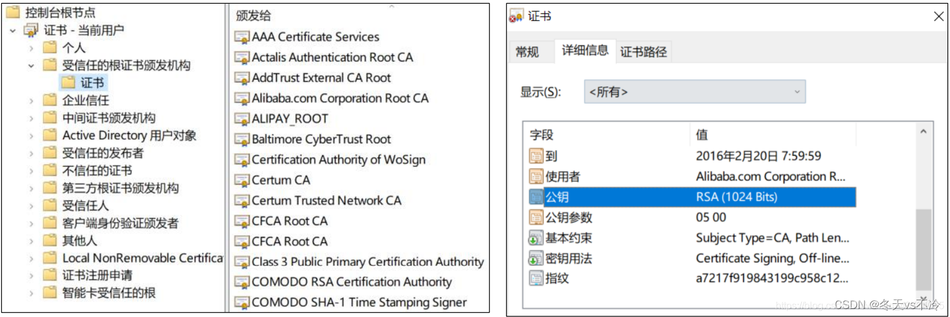950x317 pixels.
Task: Select the ALIPAY_ROOT certificate icon
Action: (x=242, y=119)
